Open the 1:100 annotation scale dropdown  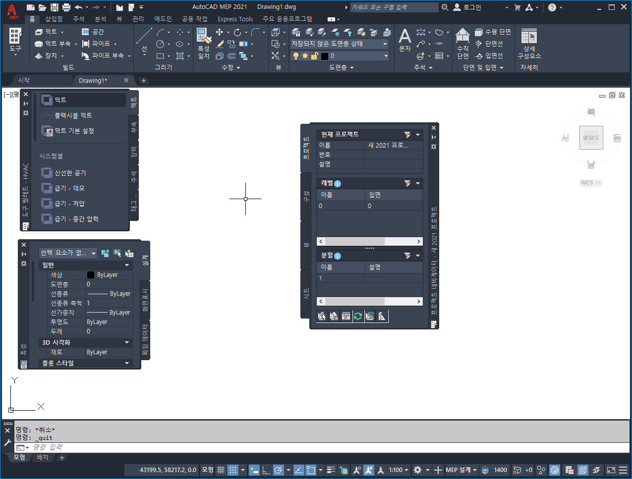(x=399, y=470)
